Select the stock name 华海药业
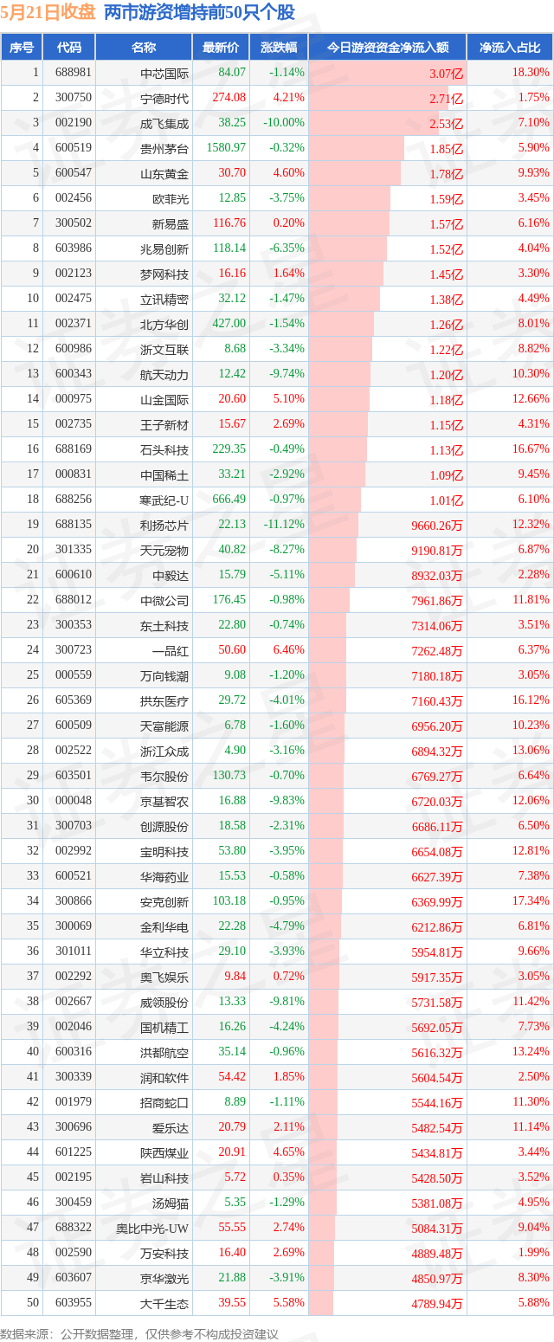The image size is (554, 1342). [164, 876]
